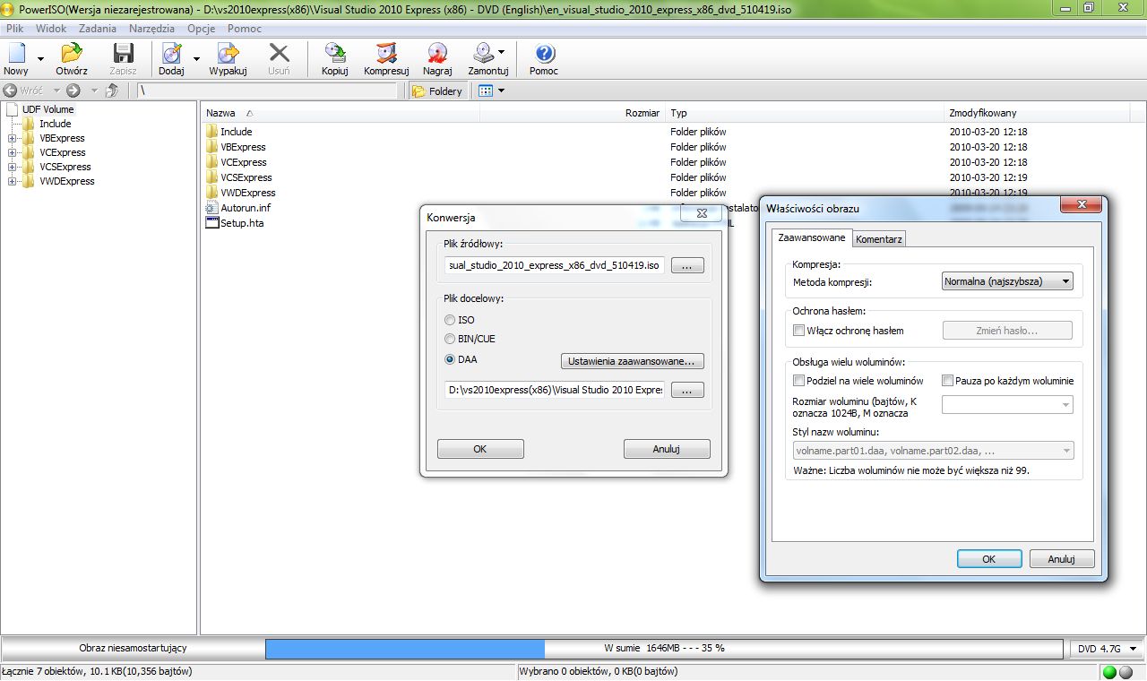Select the VCSExpress folder icon in file list
Image resolution: width=1147 pixels, height=681 pixels.
(212, 177)
